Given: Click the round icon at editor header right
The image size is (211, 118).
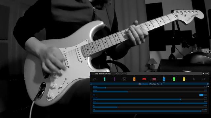Looking at the screenshot, I should (x=208, y=84).
